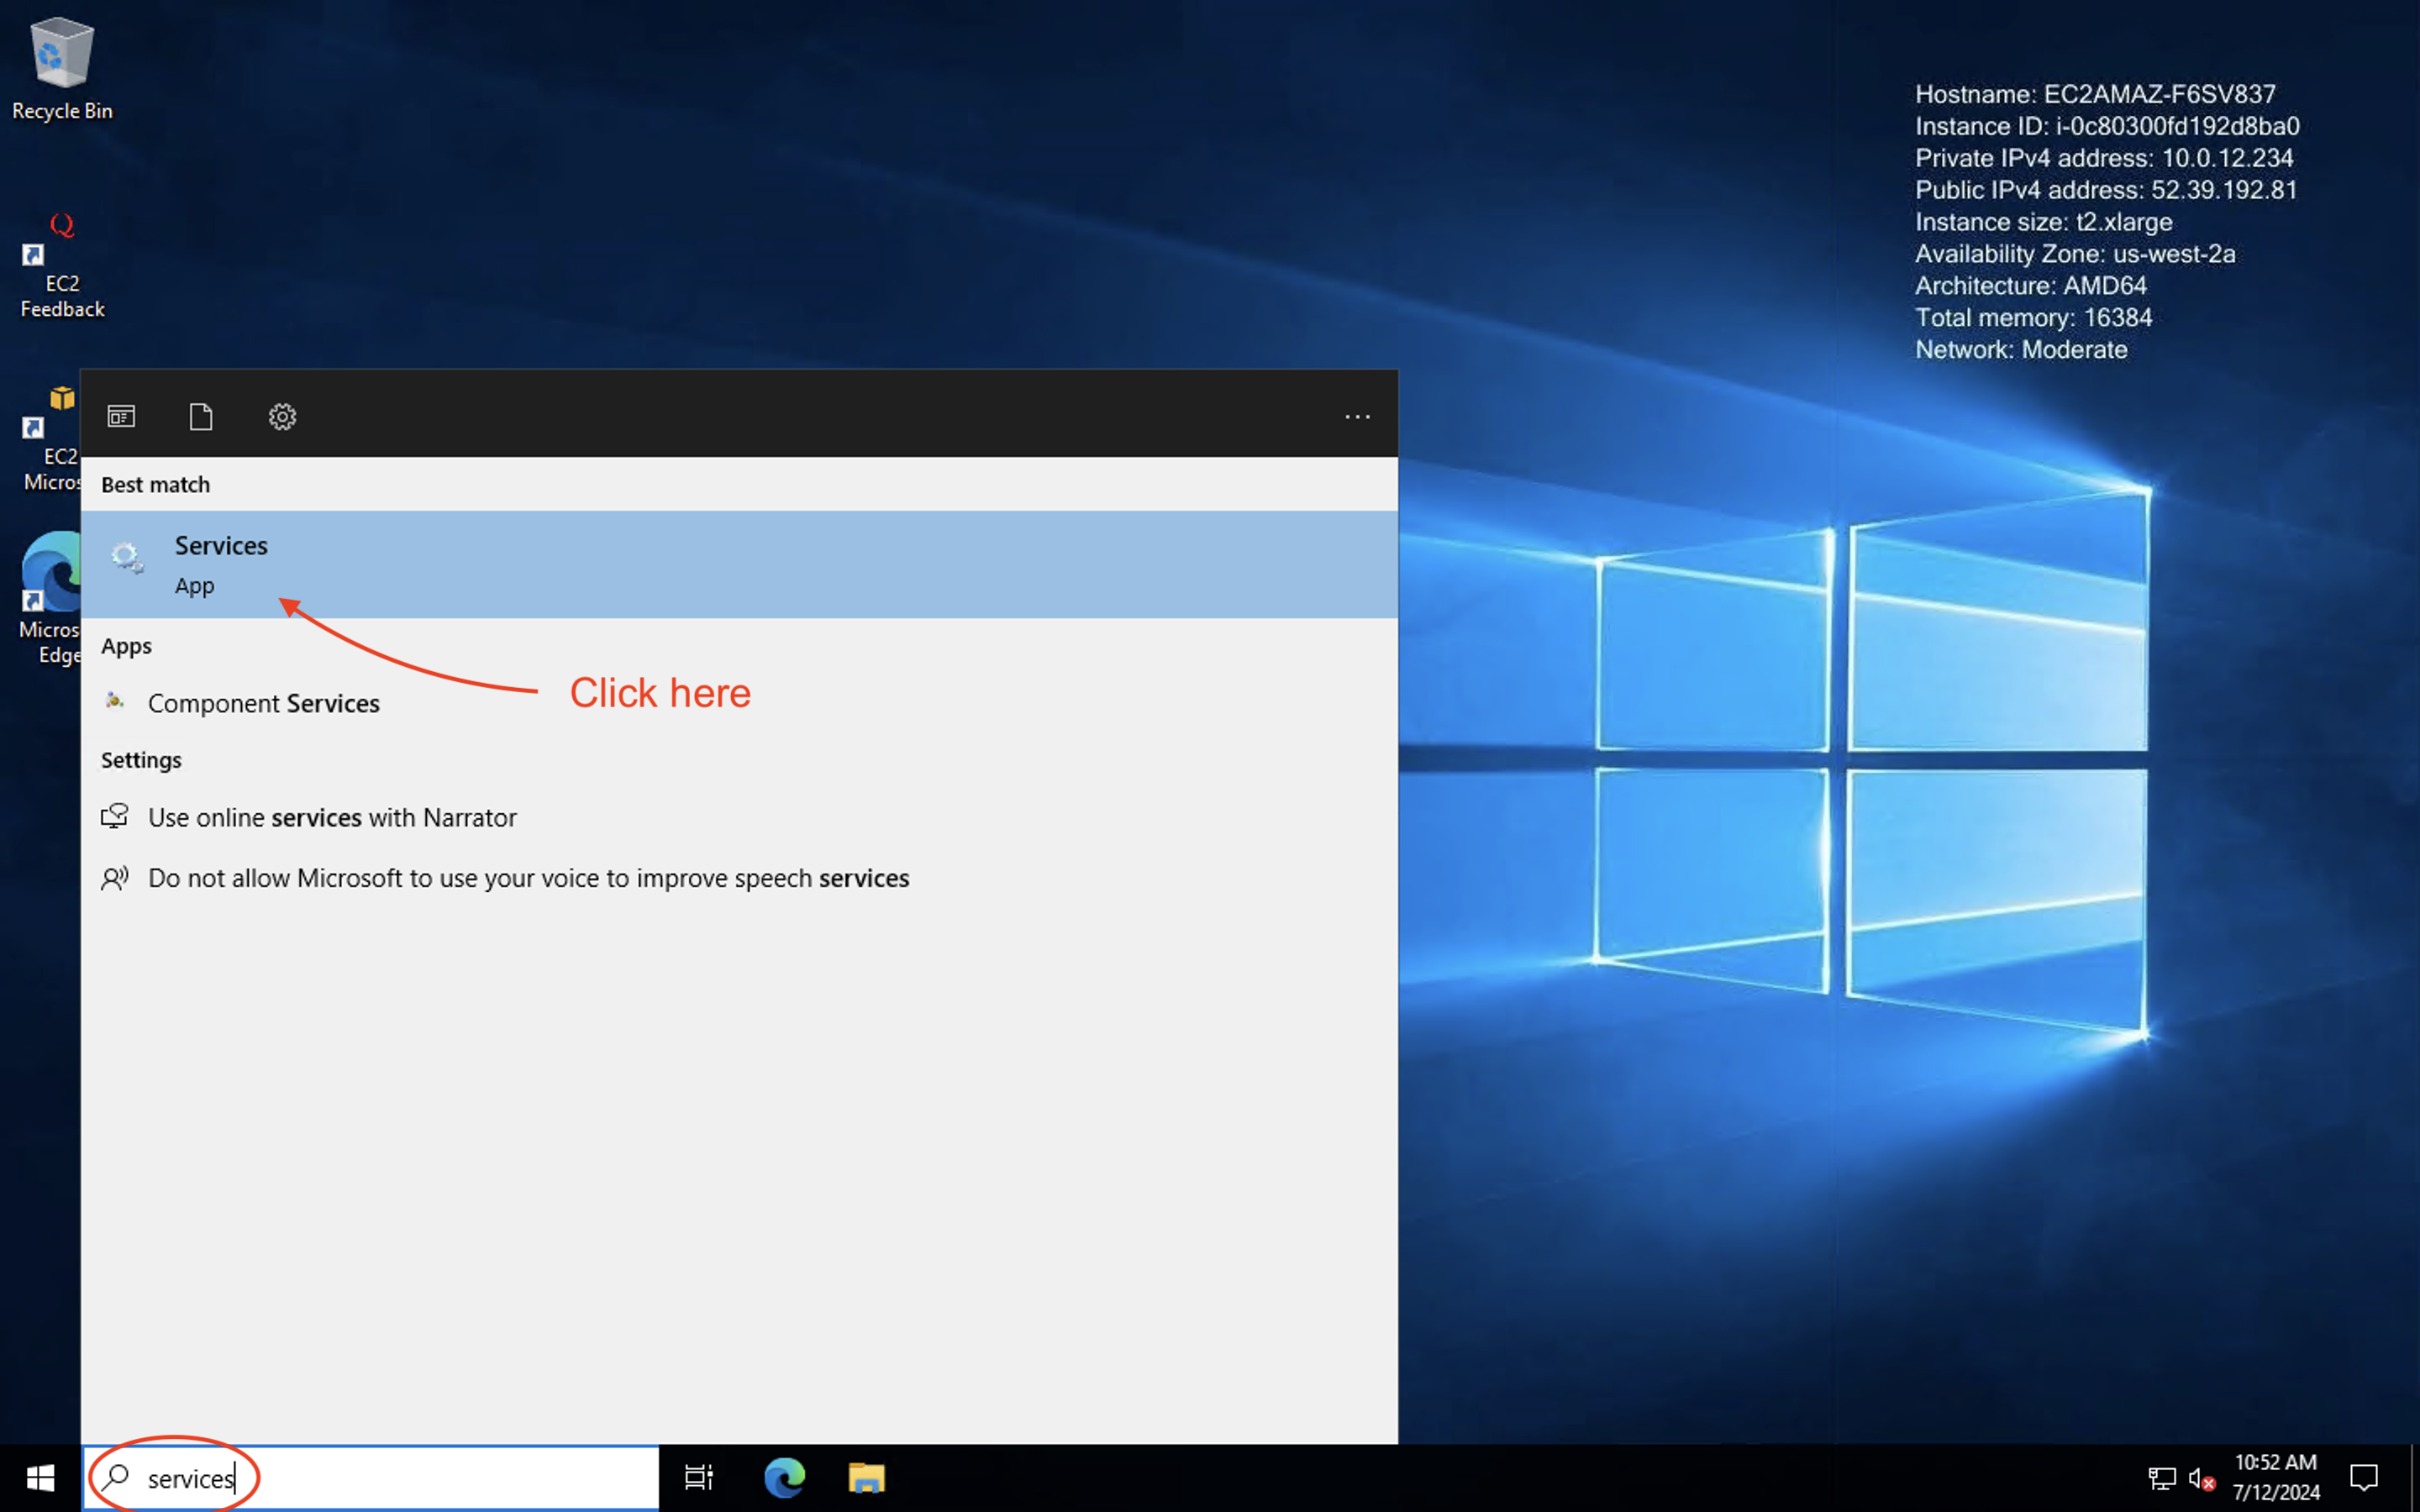
Task: Select the EC2 Microsoft desktop shortcut
Action: (50, 440)
